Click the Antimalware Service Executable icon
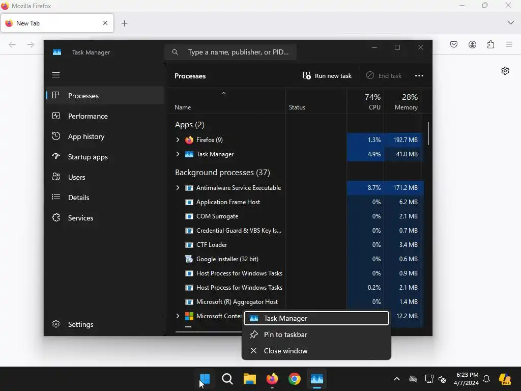 pos(189,188)
